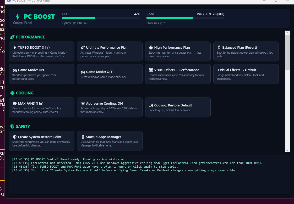The image size is (294, 204).
Task: Click log line 'Control Panel ready. Running as Administrator'
Action: 69,159
